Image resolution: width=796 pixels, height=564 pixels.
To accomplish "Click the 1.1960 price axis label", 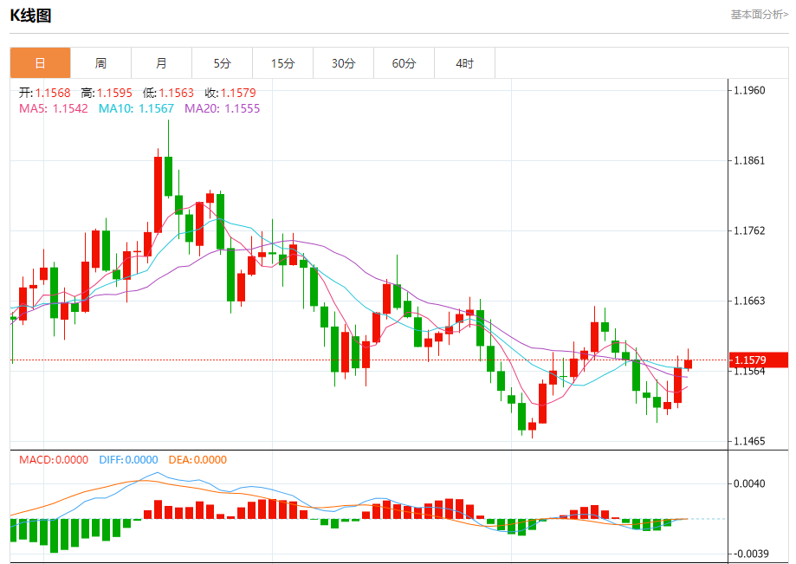I will pos(750,90).
